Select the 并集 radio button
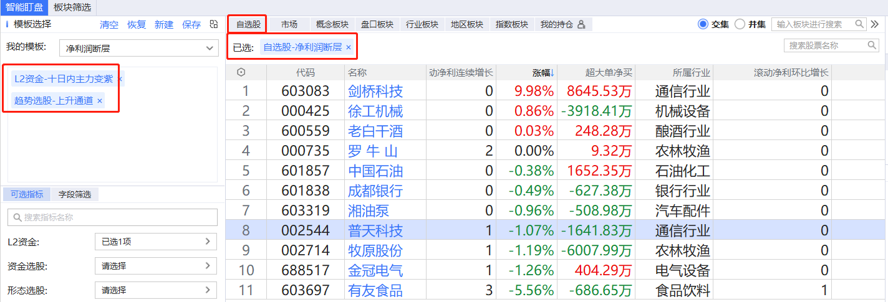Viewport: 888px width, 302px height. [x=740, y=24]
